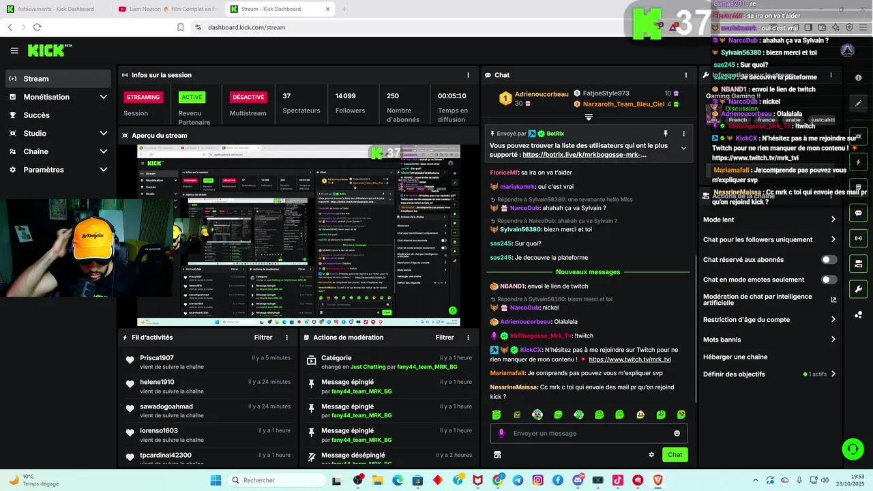
Task: Open the twitch.tv/mrk_tvi link in chat
Action: point(630,359)
